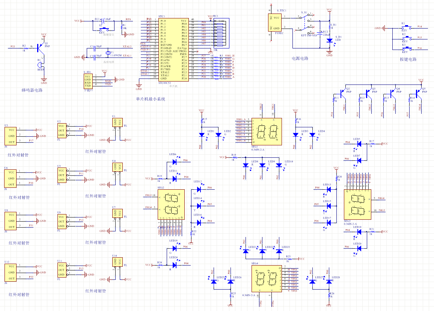
Task: Select the Q5 PNP digit driver transistor
Action: click(x=418, y=93)
